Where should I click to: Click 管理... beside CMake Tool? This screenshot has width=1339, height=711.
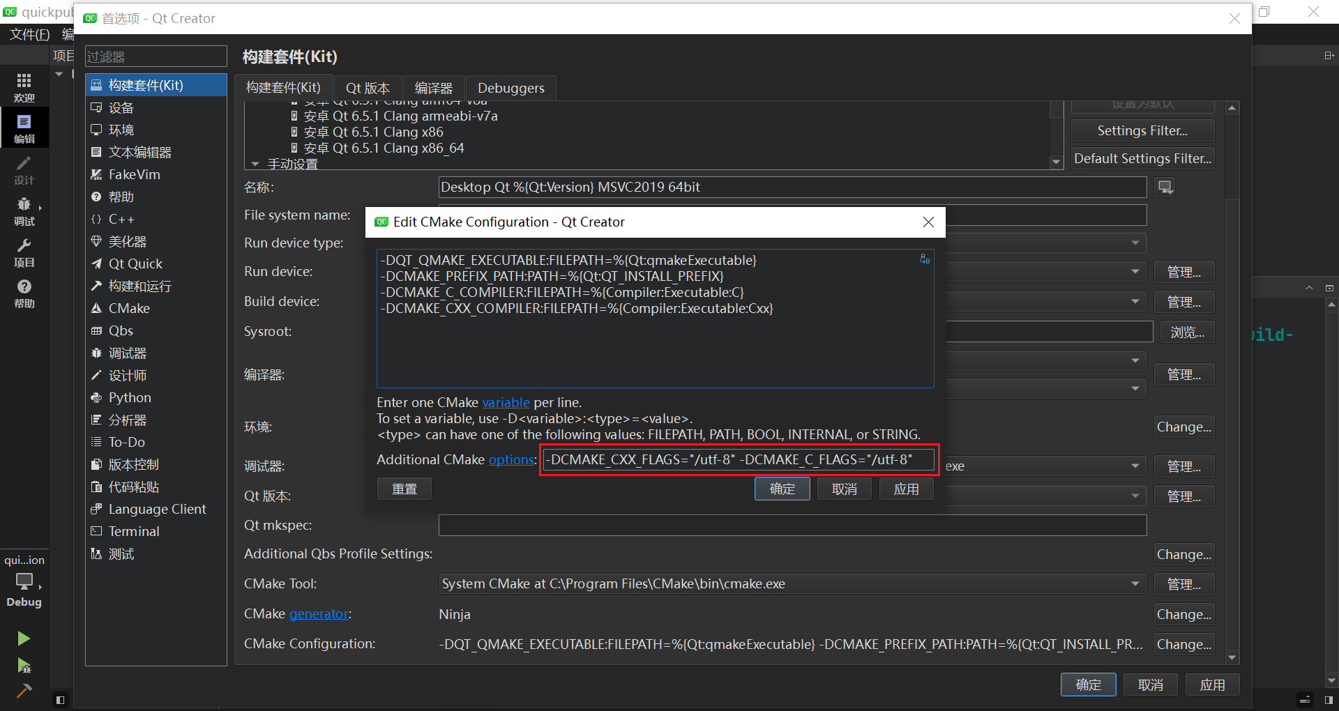point(1183,584)
